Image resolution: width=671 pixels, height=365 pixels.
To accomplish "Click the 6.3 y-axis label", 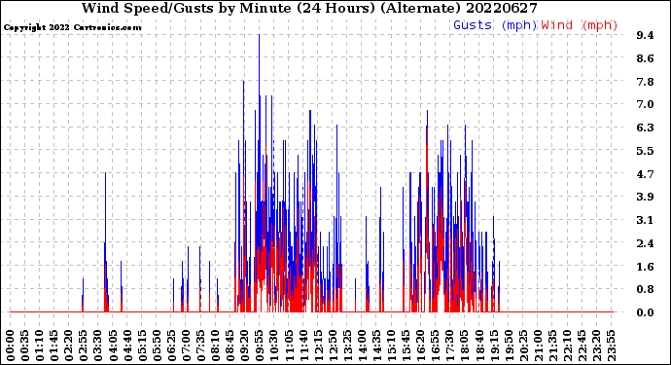I will (645, 128).
